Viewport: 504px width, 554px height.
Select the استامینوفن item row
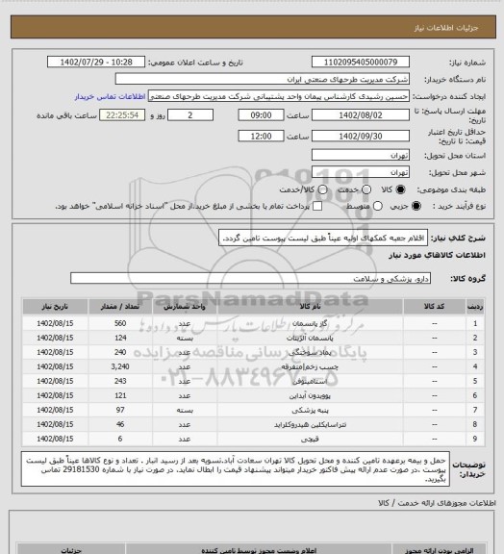[x=253, y=381]
